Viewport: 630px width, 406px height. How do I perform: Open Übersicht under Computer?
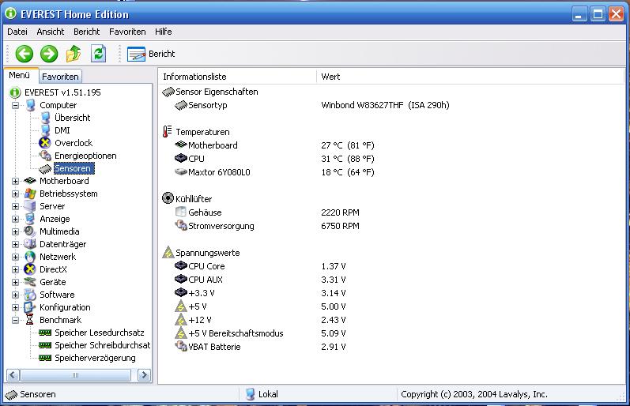(72, 118)
